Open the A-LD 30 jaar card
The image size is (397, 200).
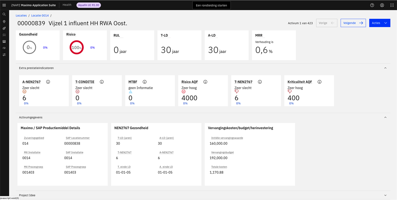pyautogui.click(x=227, y=45)
